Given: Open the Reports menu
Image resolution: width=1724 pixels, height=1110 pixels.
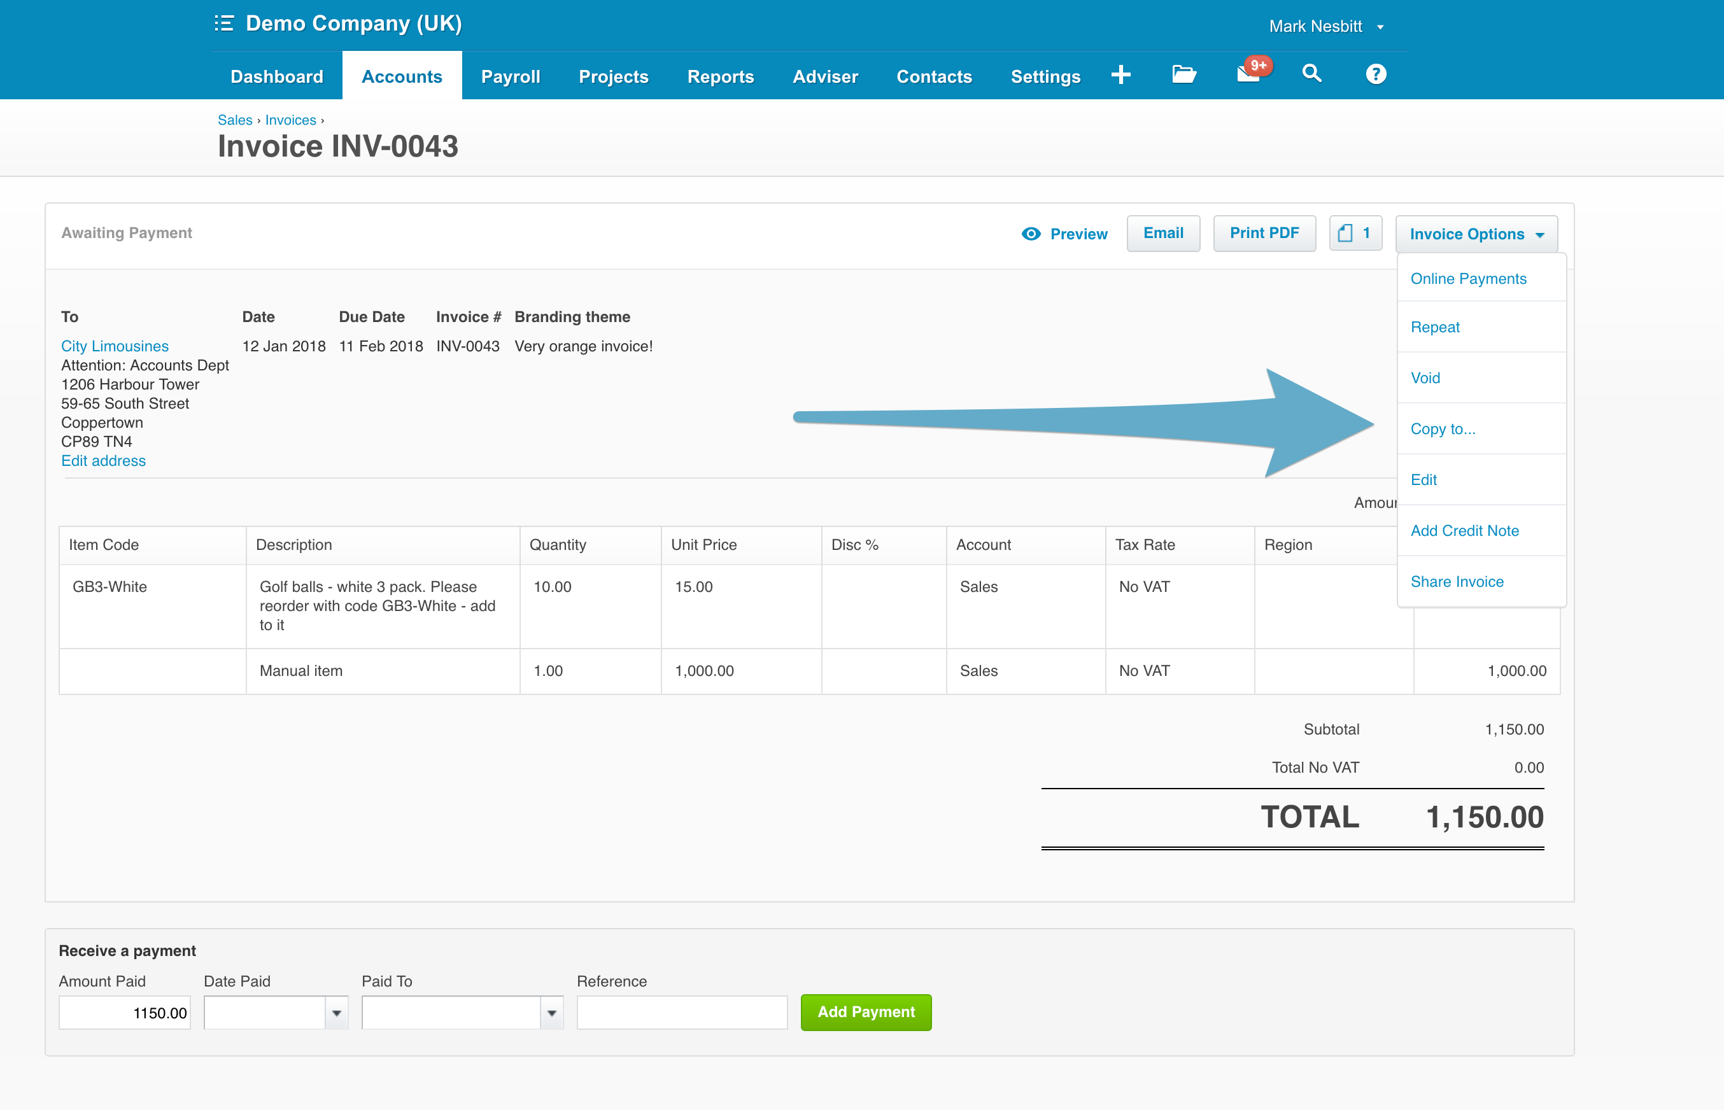Looking at the screenshot, I should (721, 76).
